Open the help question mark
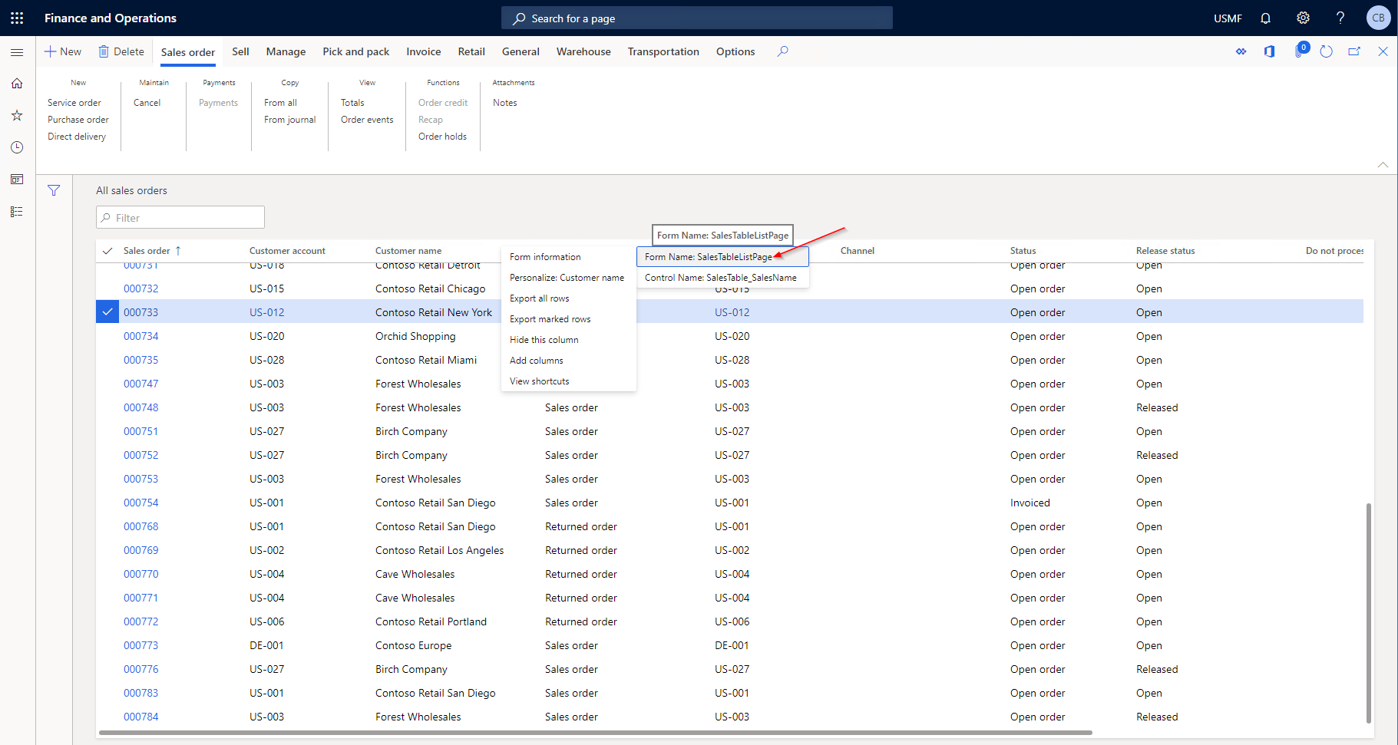 1340,18
